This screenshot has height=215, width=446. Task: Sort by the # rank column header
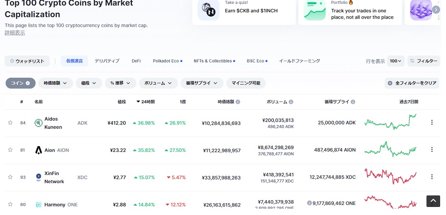(x=22, y=102)
